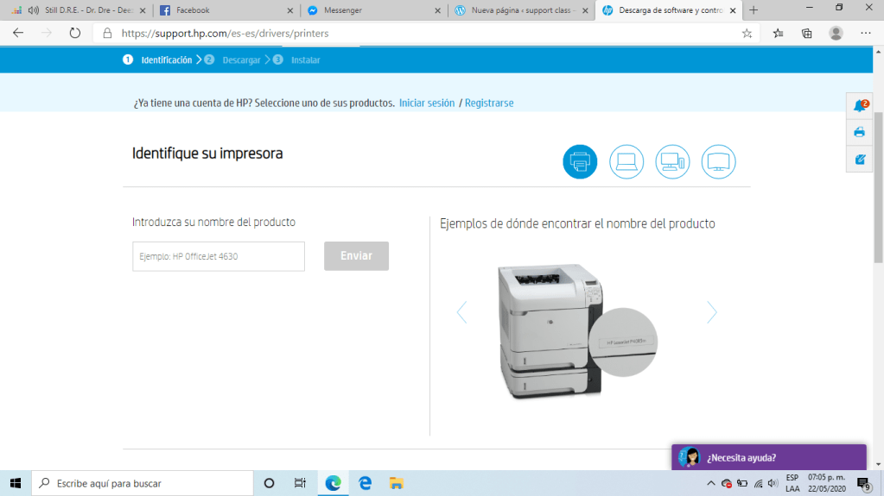Open the Wi-Fi network tray icon
Image resolution: width=884 pixels, height=496 pixels.
[759, 483]
